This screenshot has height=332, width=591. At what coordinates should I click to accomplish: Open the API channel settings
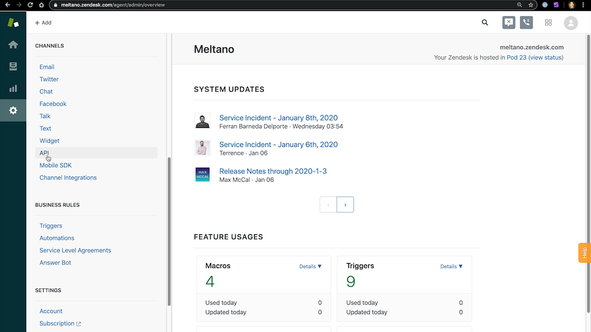(x=44, y=153)
